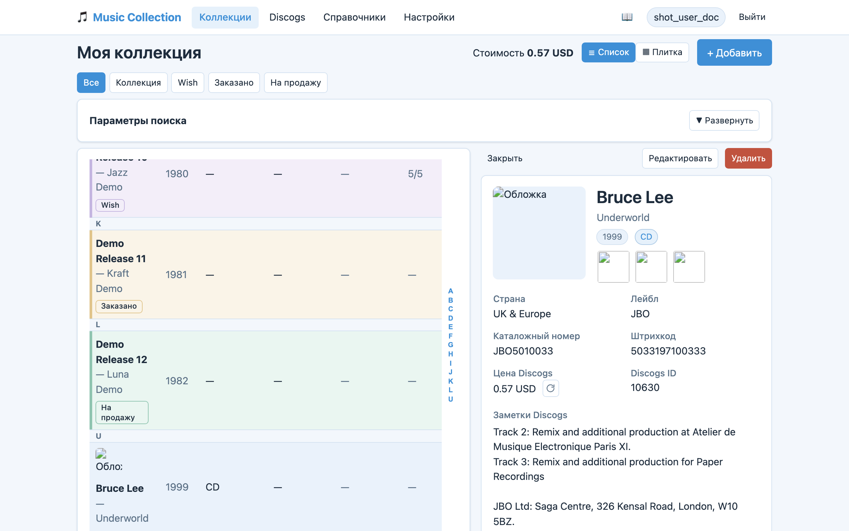The image size is (849, 531).
Task: Click the catalog number JBO5010033
Action: click(523, 351)
